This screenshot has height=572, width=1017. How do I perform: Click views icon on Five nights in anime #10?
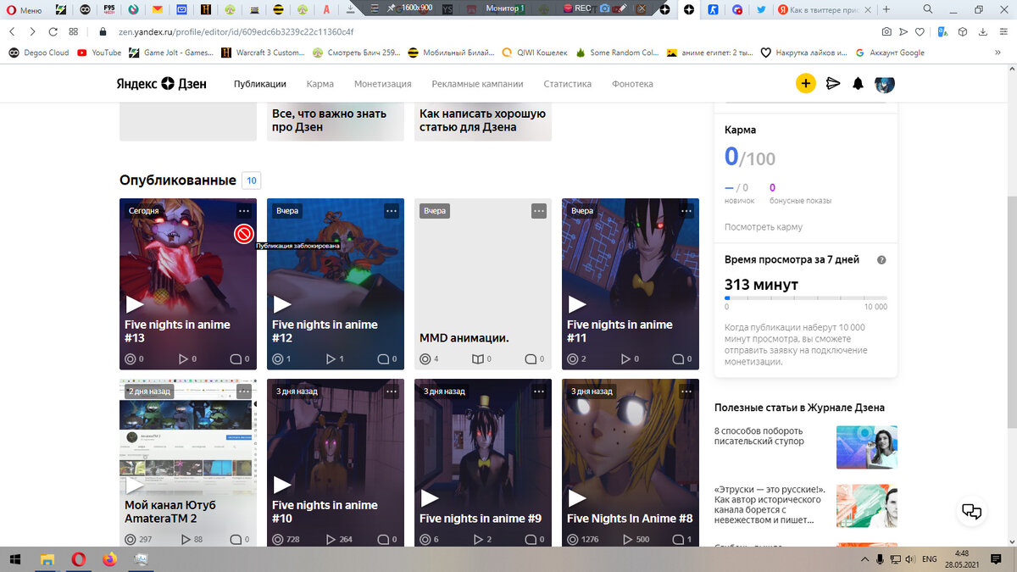tap(278, 540)
